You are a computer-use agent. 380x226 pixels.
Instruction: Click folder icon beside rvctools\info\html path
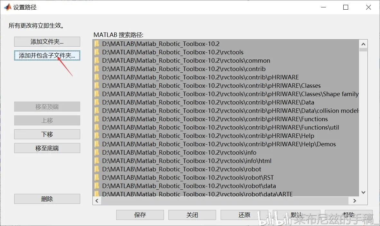point(97,161)
